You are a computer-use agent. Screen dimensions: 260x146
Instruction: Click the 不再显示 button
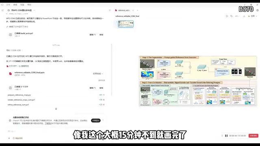(x=96, y=120)
